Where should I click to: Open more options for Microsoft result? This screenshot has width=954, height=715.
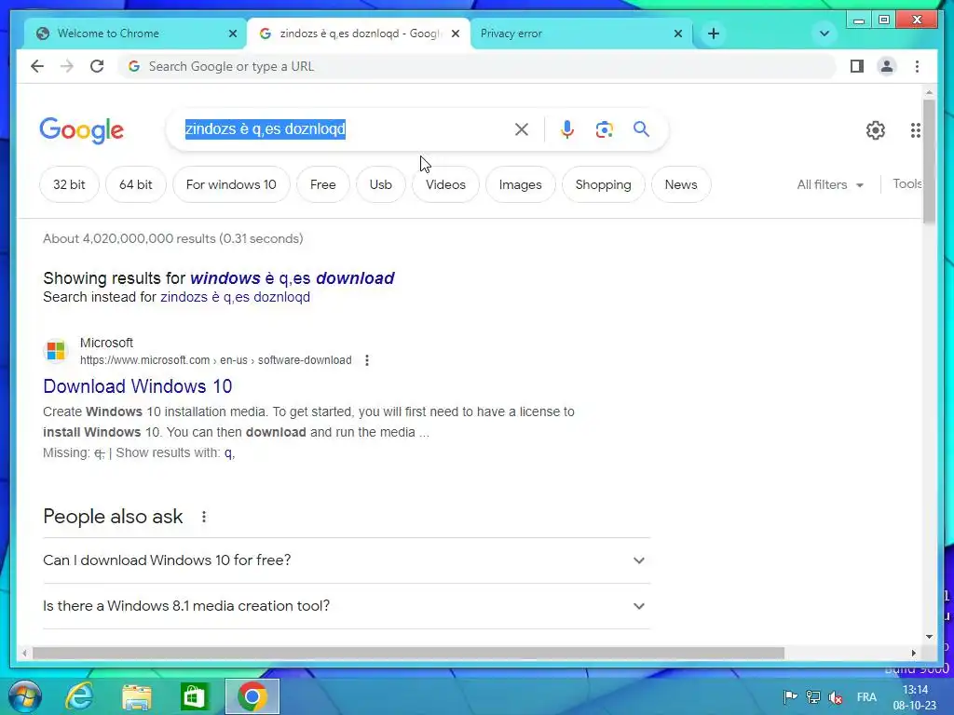pyautogui.click(x=367, y=360)
